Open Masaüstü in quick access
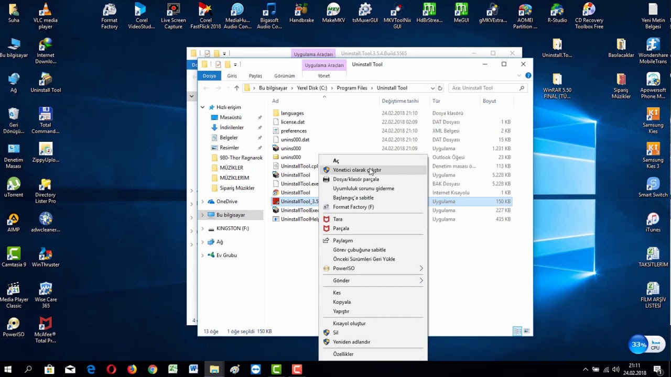 (231, 117)
